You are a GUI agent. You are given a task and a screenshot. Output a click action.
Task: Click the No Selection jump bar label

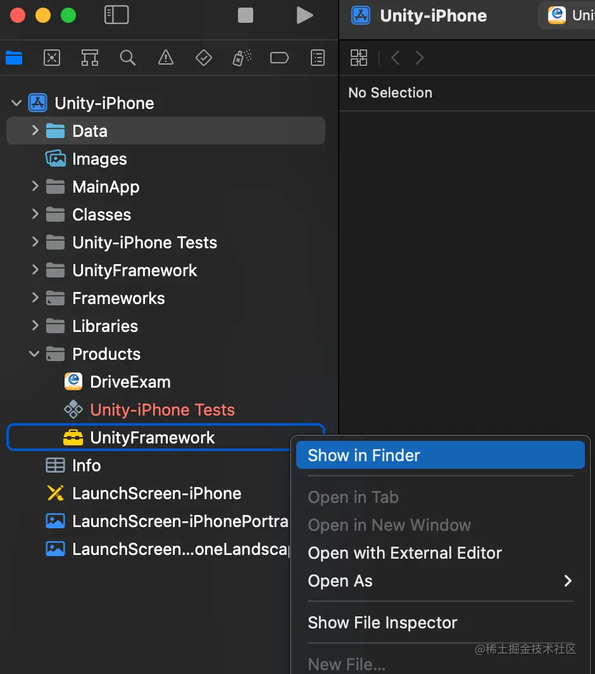(390, 93)
